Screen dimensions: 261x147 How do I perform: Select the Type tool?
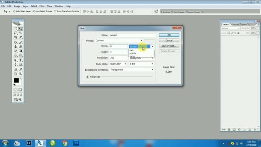tap(20, 60)
